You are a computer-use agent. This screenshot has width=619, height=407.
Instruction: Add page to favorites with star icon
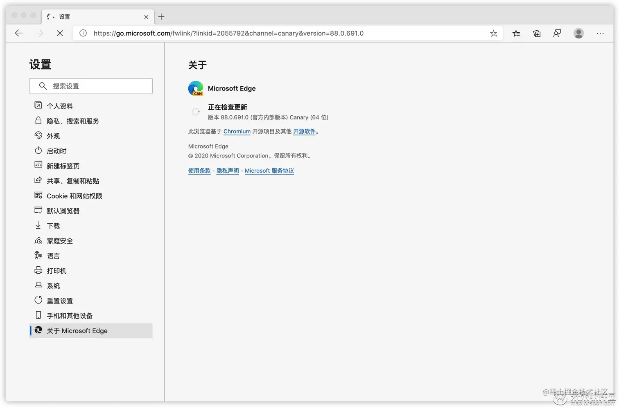[x=494, y=34]
